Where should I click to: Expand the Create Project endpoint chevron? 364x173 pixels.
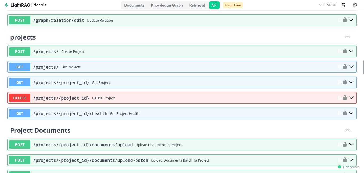pyautogui.click(x=351, y=51)
